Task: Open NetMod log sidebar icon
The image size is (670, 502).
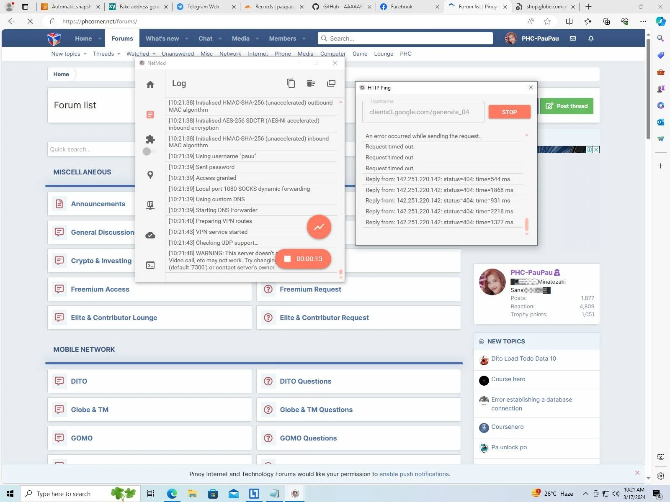Action: 150,115
